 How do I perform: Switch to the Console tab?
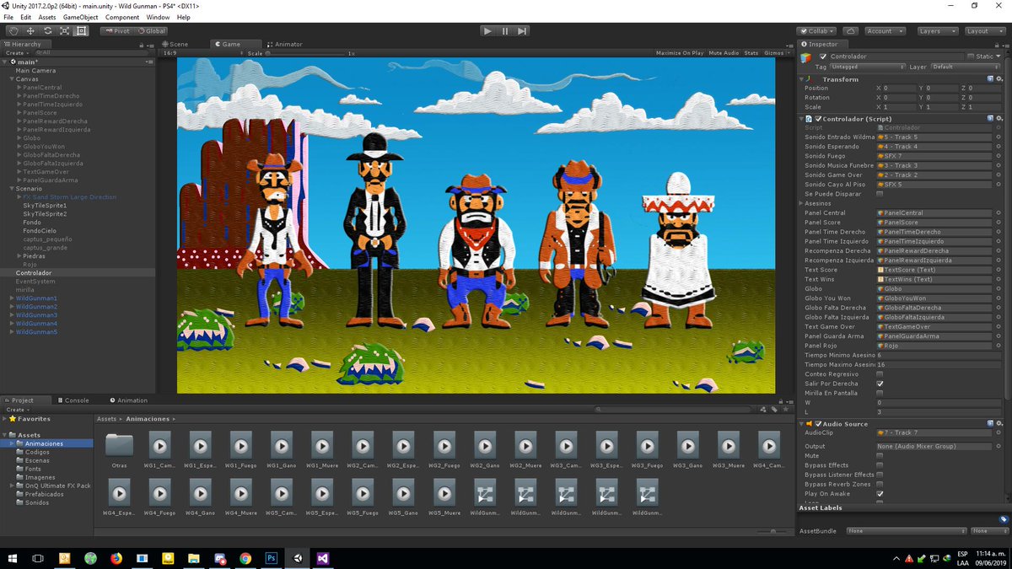(x=73, y=400)
